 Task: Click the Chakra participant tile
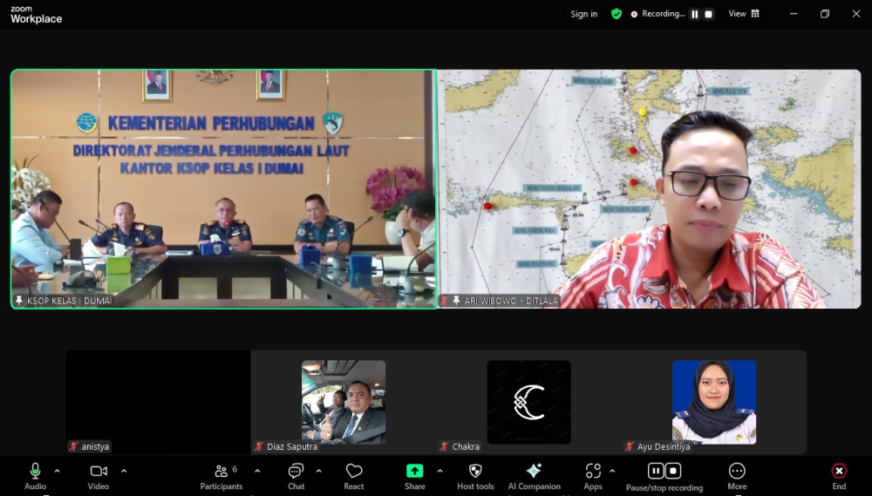(529, 402)
